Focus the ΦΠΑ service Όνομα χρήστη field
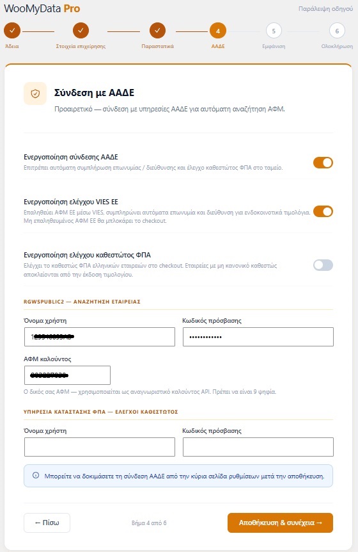 (x=100, y=447)
